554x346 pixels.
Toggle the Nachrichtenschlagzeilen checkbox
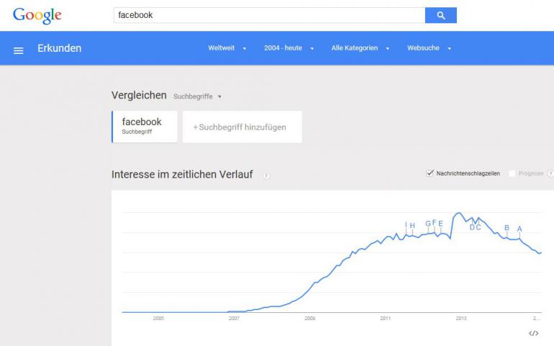click(430, 173)
